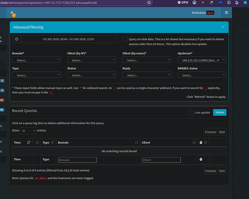This screenshot has height=199, width=249.
Task: Sort the table by the Time column
Action: pos(22,142)
